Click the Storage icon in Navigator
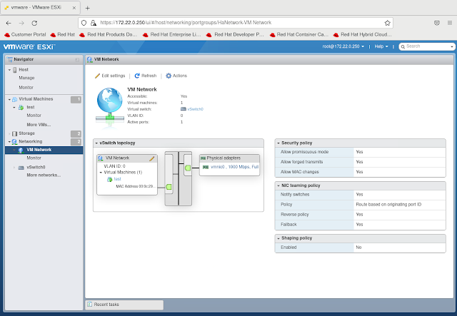 (14, 133)
